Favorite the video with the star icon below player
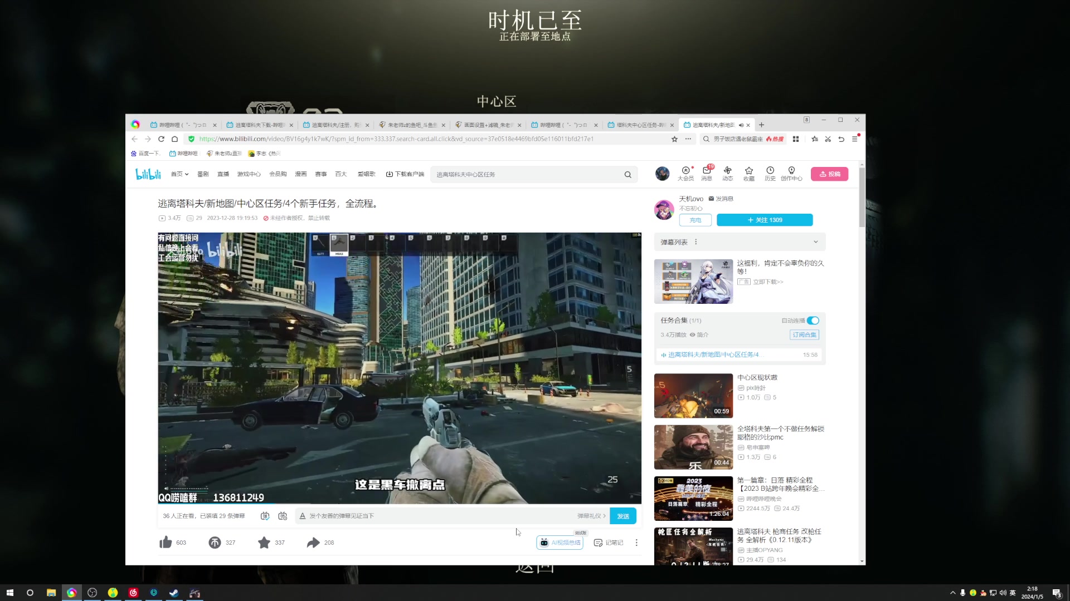 pos(264,543)
